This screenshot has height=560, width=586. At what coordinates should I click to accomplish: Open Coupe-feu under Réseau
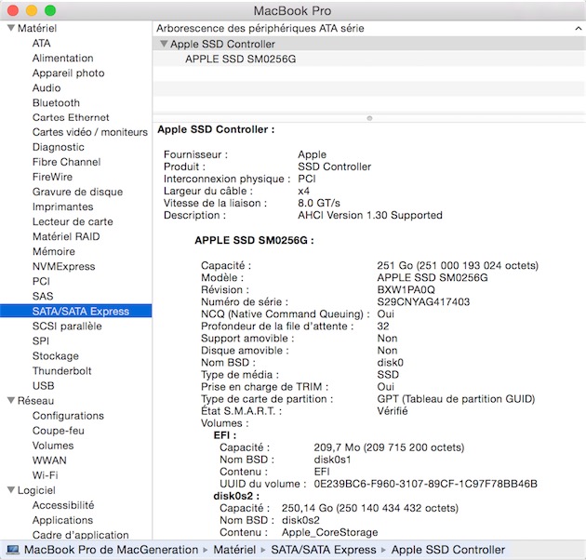tap(60, 431)
